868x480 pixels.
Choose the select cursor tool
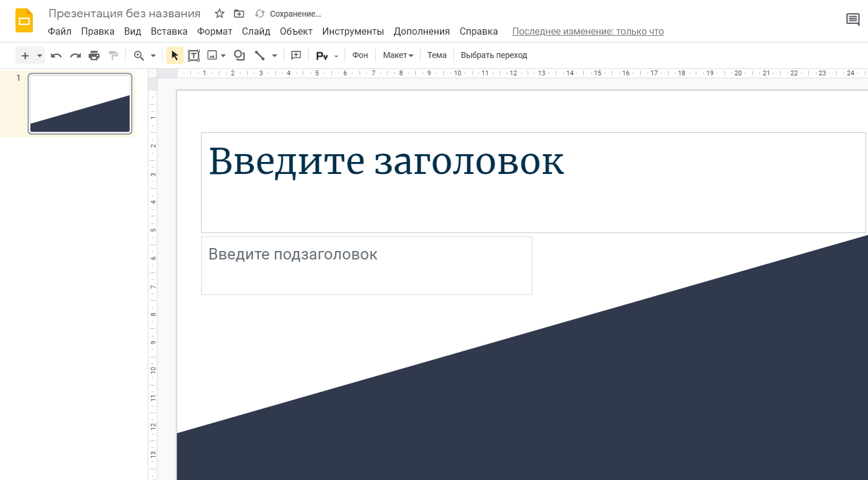pos(175,56)
